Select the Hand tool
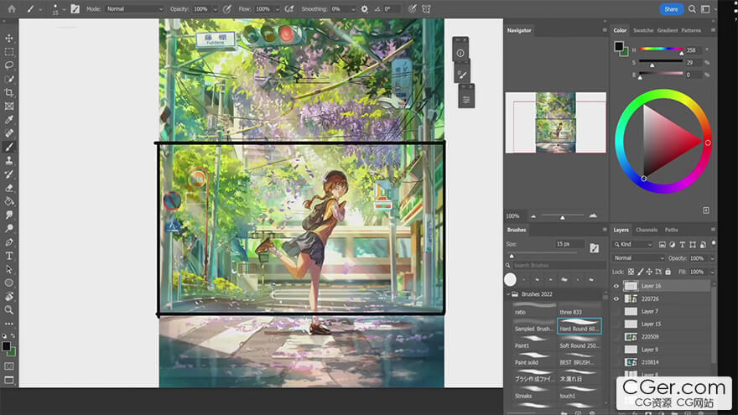The width and height of the screenshot is (738, 415). pos(9,297)
